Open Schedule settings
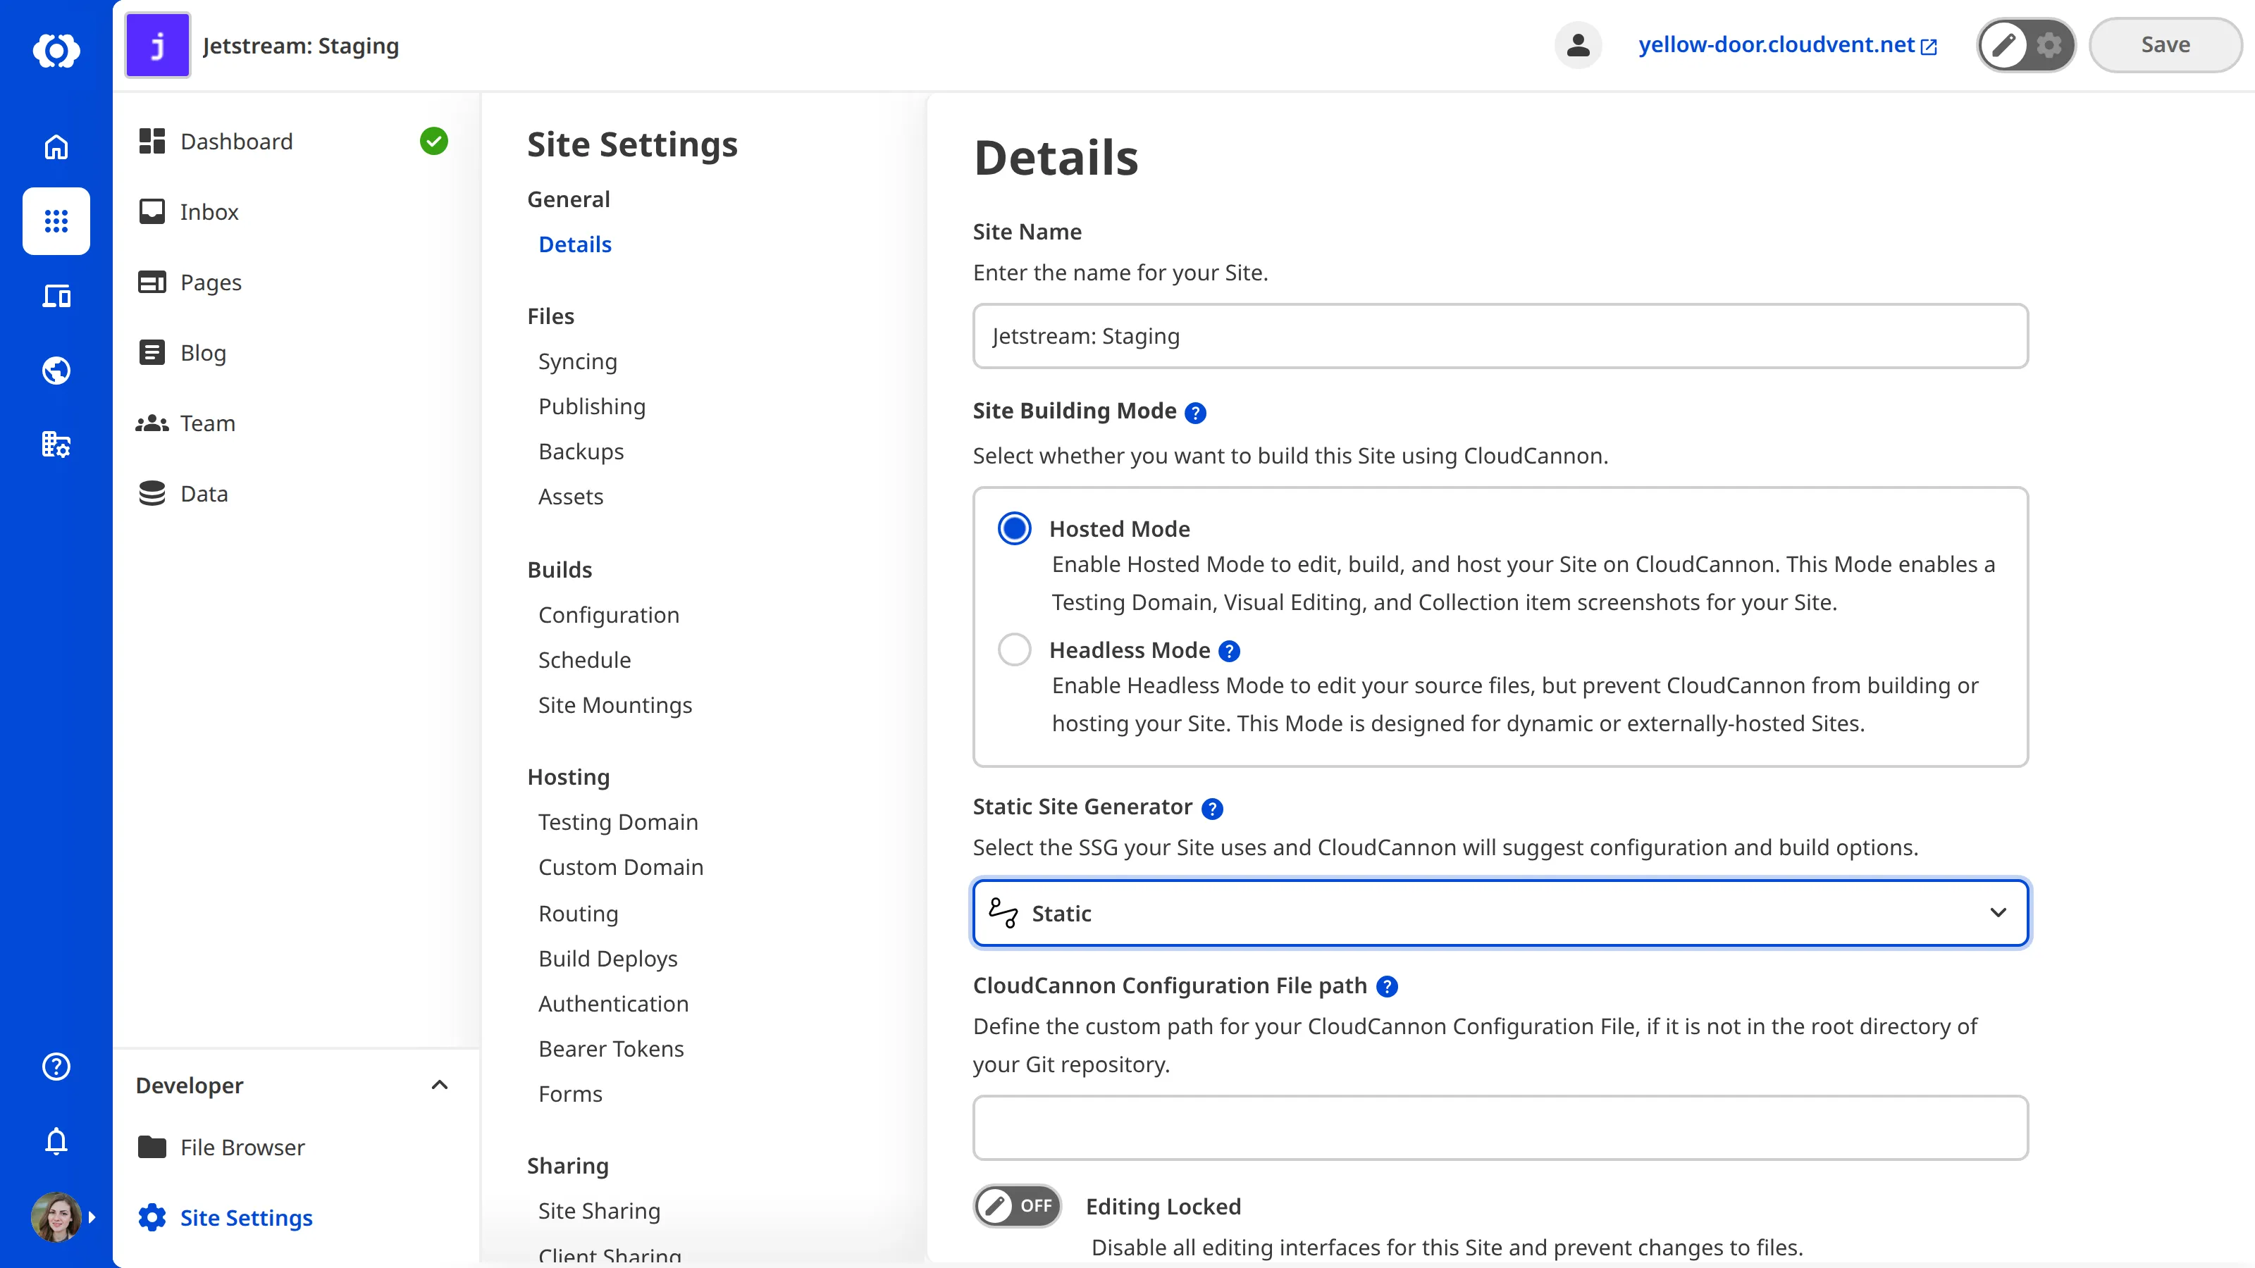 point(584,660)
